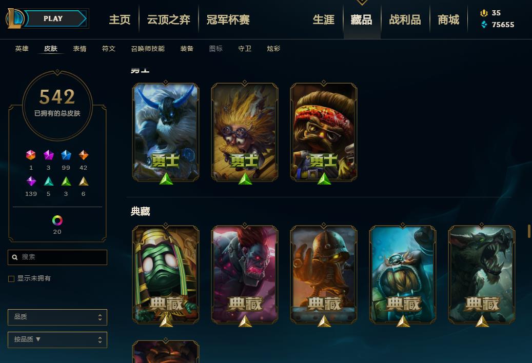Switch to the 英雄 sub-tab

[x=22, y=49]
